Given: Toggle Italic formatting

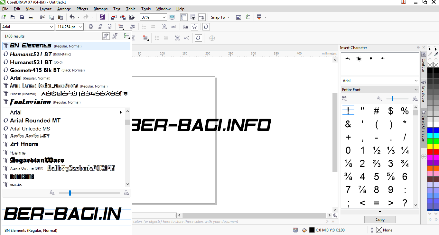Looking at the screenshot, I should click(100, 27).
